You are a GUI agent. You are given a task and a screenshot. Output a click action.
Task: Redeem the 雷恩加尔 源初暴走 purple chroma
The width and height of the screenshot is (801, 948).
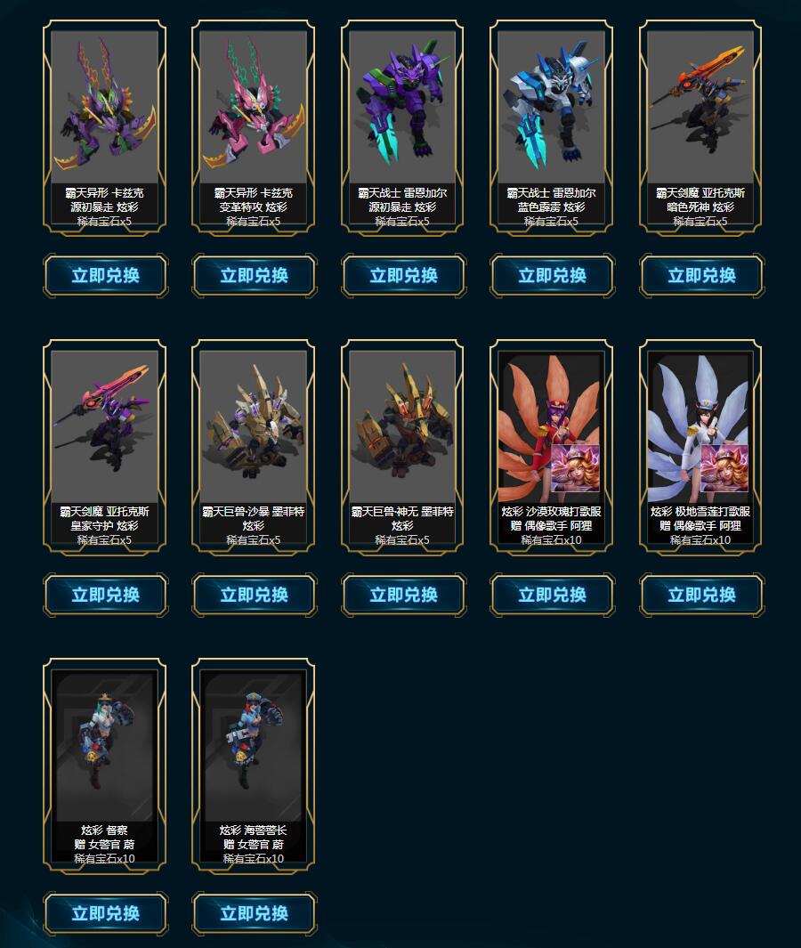pos(403,276)
